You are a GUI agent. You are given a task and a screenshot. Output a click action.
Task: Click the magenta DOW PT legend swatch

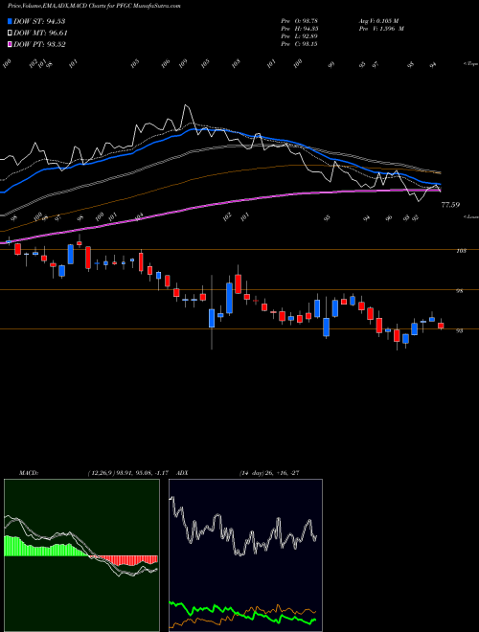click(10, 44)
